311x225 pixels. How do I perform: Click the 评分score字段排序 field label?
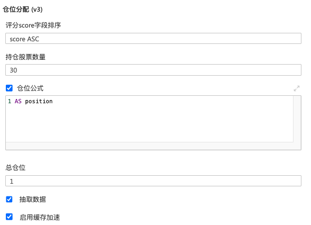coord(33,25)
